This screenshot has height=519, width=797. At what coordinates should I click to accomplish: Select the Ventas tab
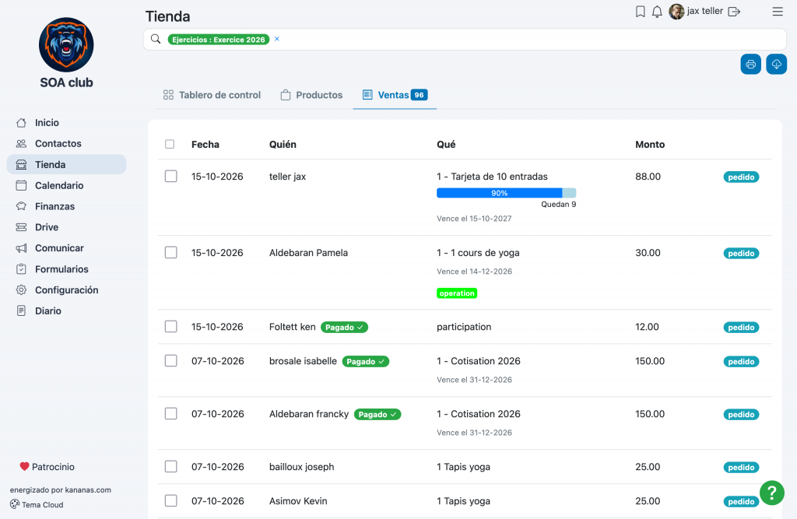tap(395, 95)
